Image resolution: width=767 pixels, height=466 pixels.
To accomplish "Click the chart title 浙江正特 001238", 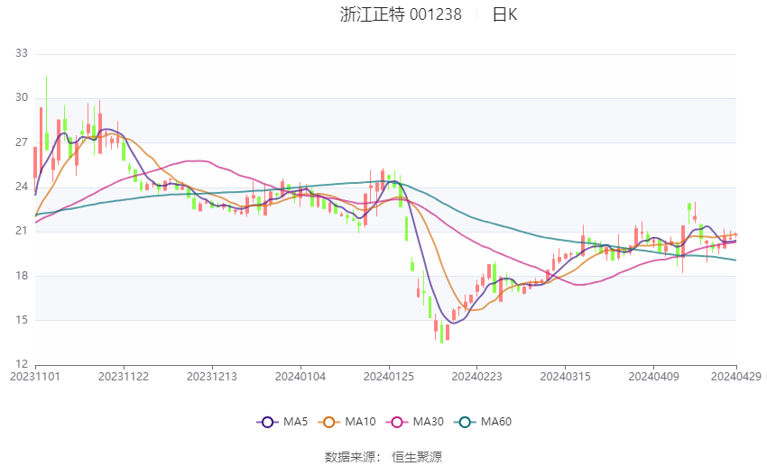I will [x=401, y=14].
